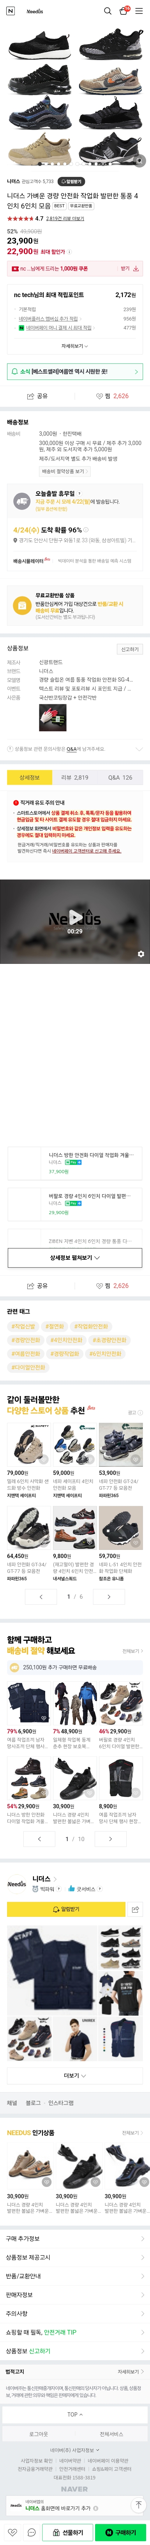Viewport: 150px width, 2545px height.
Task: Expand 상세정보 펼쳐보기 details section
Action: point(75,1258)
